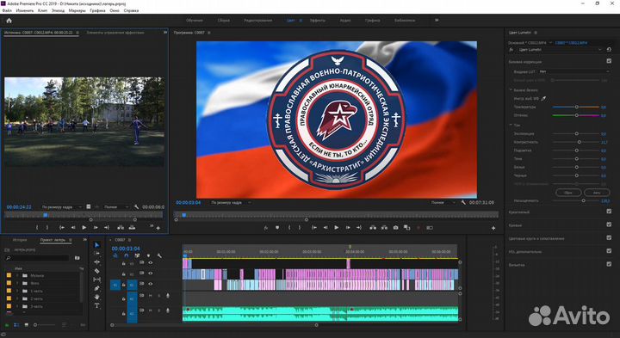Open Source monitor playback resolution dropdown
Image resolution: width=620 pixels, height=338 pixels.
[x=116, y=207]
